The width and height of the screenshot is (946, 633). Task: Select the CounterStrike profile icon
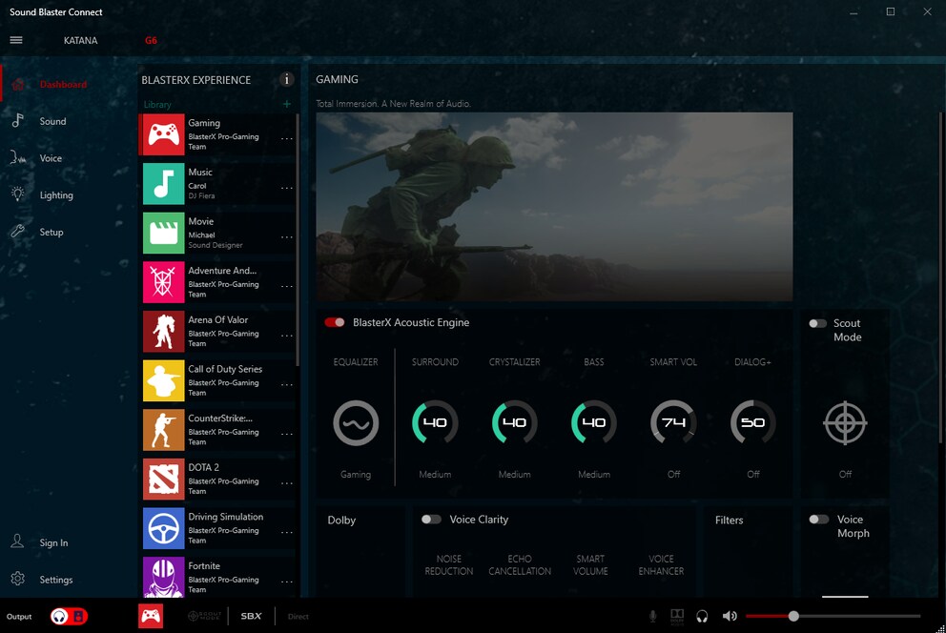163,430
